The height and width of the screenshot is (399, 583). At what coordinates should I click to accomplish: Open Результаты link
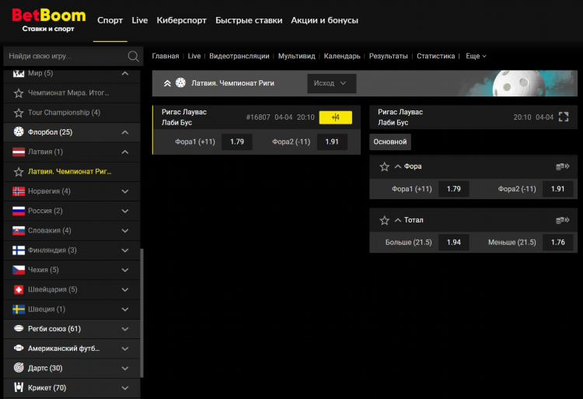pyautogui.click(x=388, y=56)
